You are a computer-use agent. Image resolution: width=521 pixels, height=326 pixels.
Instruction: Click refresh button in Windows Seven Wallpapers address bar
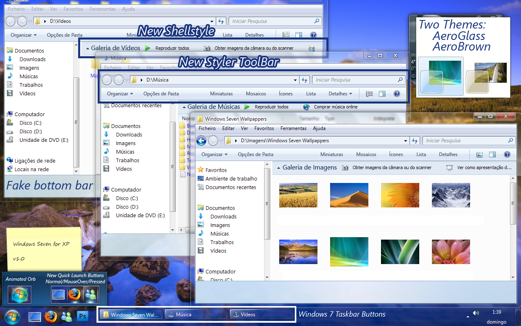pyautogui.click(x=415, y=141)
